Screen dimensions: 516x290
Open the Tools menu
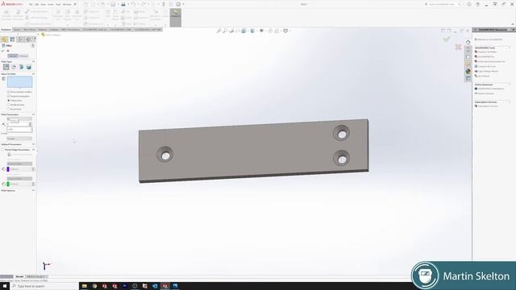tap(58, 4)
